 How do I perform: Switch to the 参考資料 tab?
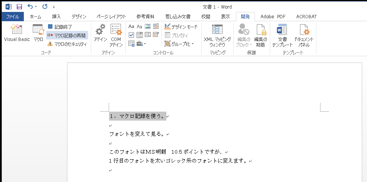146,17
